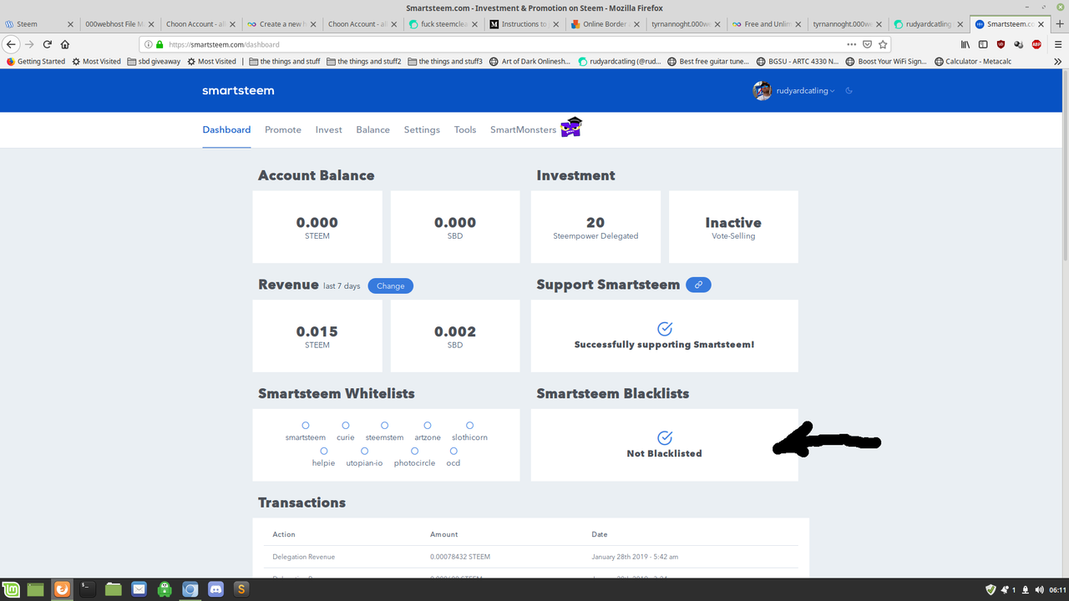Open the sbd giveaway bookmark
Viewport: 1069px width, 601px height.
pyautogui.click(x=154, y=62)
